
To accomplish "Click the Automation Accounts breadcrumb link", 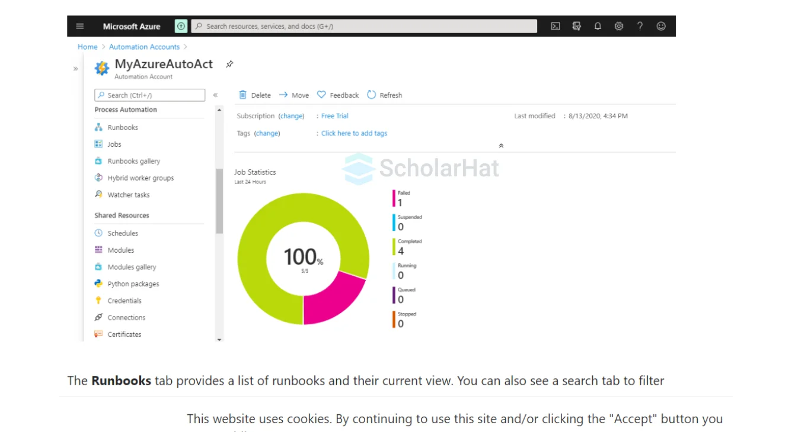I will click(144, 47).
